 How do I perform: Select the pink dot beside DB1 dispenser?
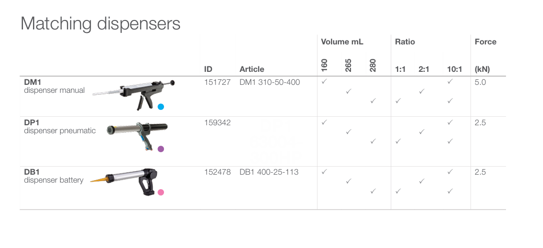[x=160, y=192]
